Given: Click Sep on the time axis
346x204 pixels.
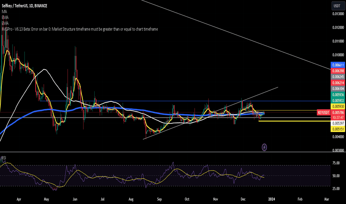Looking at the screenshot, I should [x=159, y=199].
